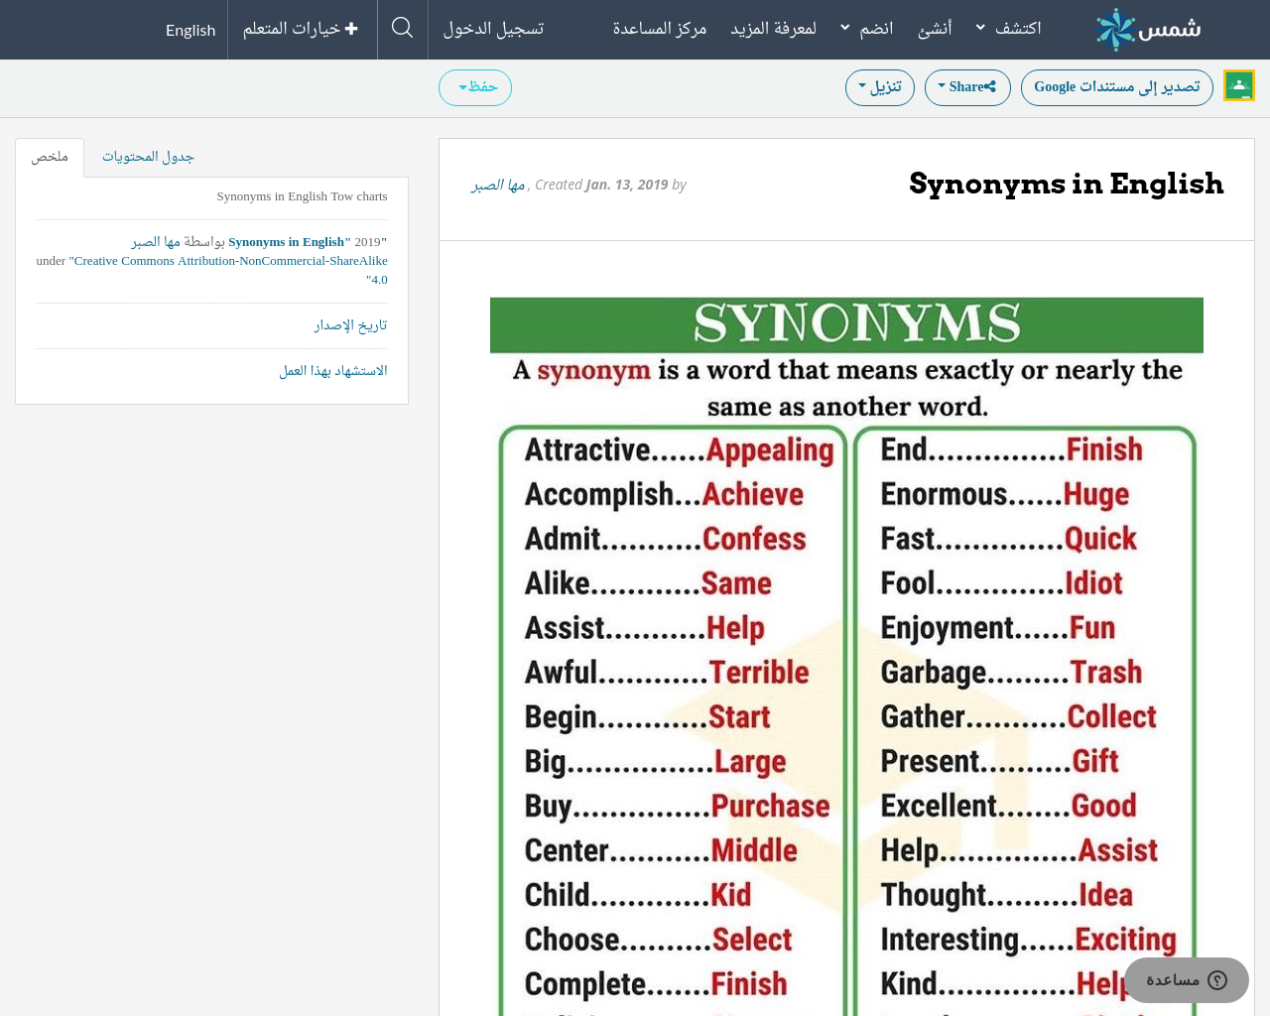1270x1016 pixels.
Task: Export to Google Docs button
Action: (1116, 87)
